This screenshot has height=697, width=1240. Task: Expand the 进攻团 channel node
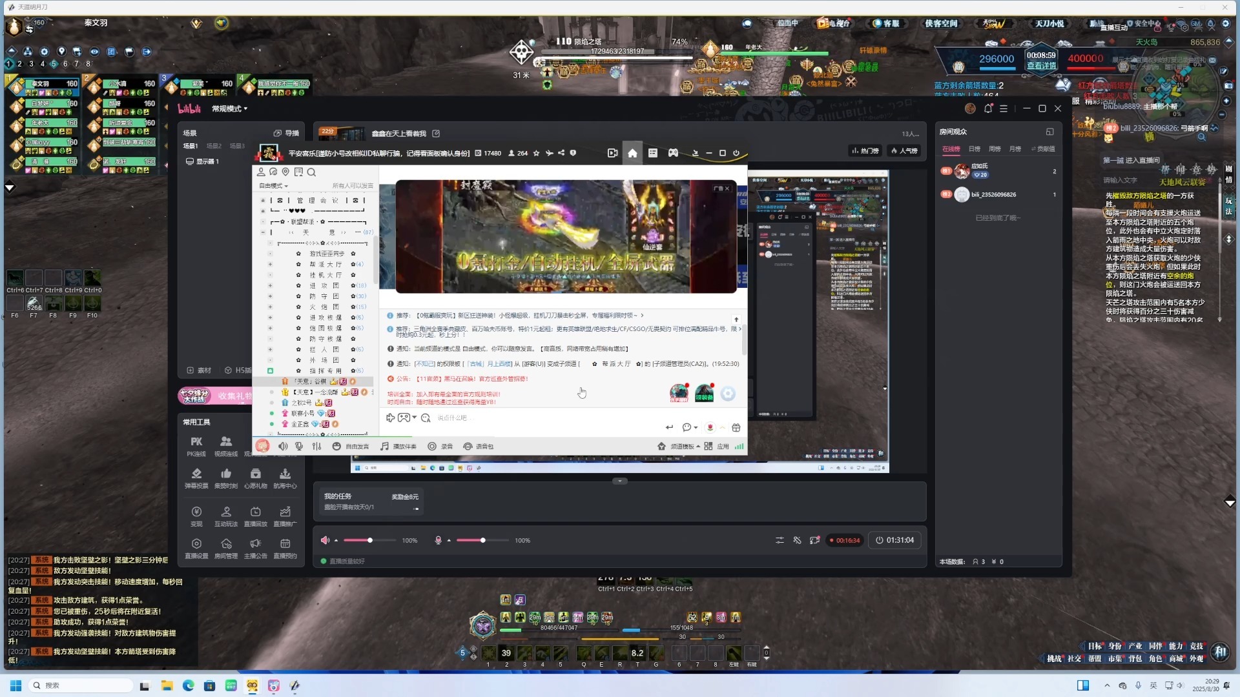click(x=270, y=285)
